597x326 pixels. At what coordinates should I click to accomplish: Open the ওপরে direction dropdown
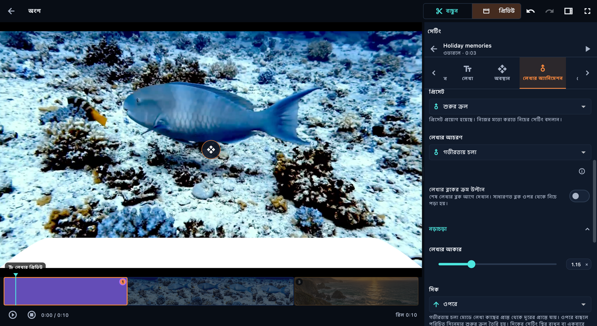coord(510,304)
